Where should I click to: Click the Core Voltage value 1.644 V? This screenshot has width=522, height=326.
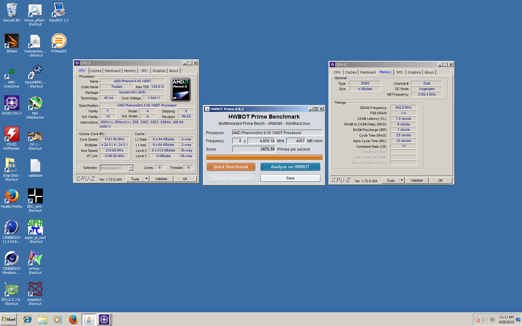tap(154, 98)
